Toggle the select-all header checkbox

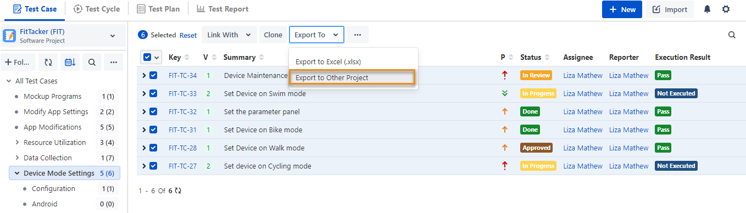click(x=147, y=57)
